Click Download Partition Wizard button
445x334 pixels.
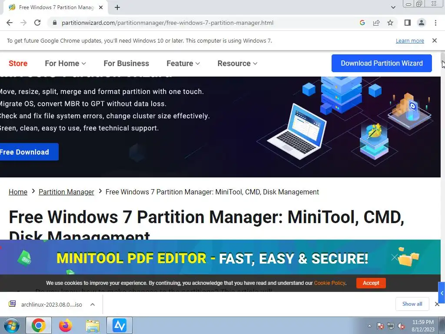pos(382,63)
